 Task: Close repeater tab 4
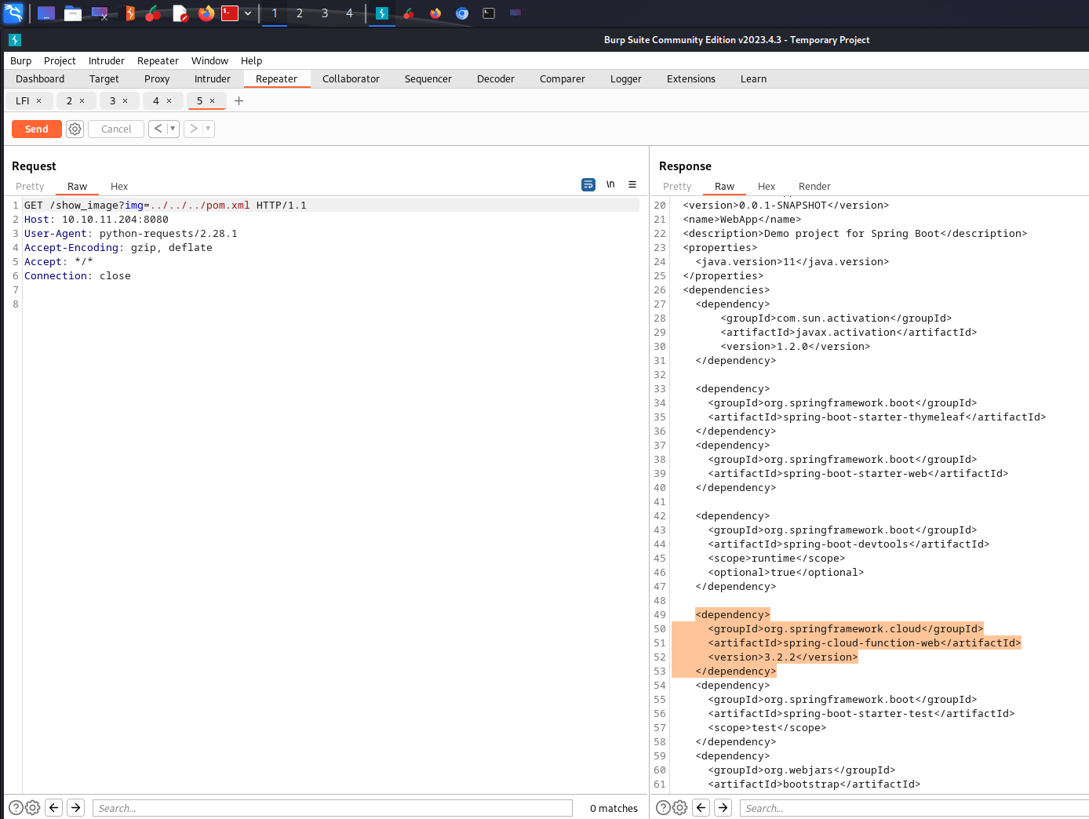click(x=169, y=101)
